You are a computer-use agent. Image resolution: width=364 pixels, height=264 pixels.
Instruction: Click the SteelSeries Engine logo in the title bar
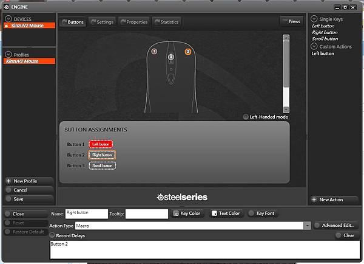point(7,7)
